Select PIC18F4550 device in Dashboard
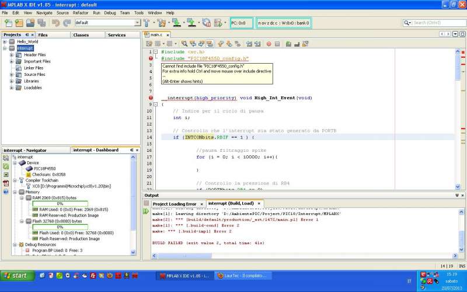The height and width of the screenshot is (292, 467). click(44, 169)
